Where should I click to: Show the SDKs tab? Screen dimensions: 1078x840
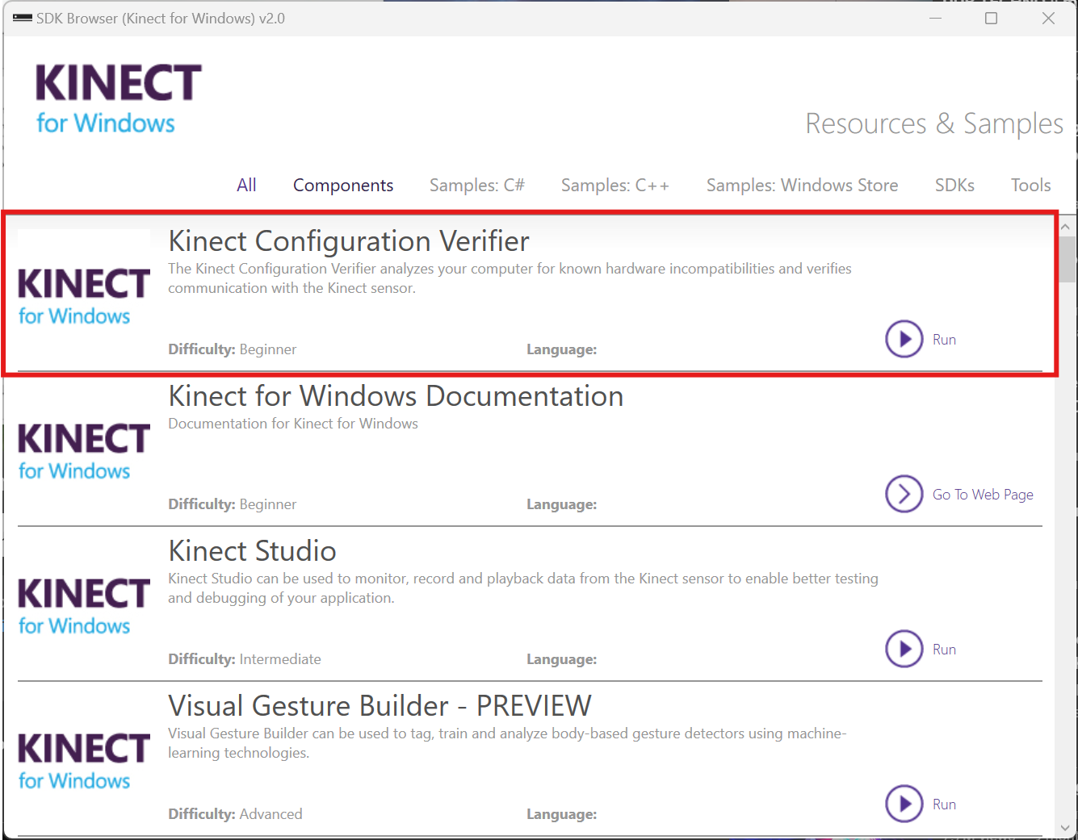pyautogui.click(x=954, y=185)
